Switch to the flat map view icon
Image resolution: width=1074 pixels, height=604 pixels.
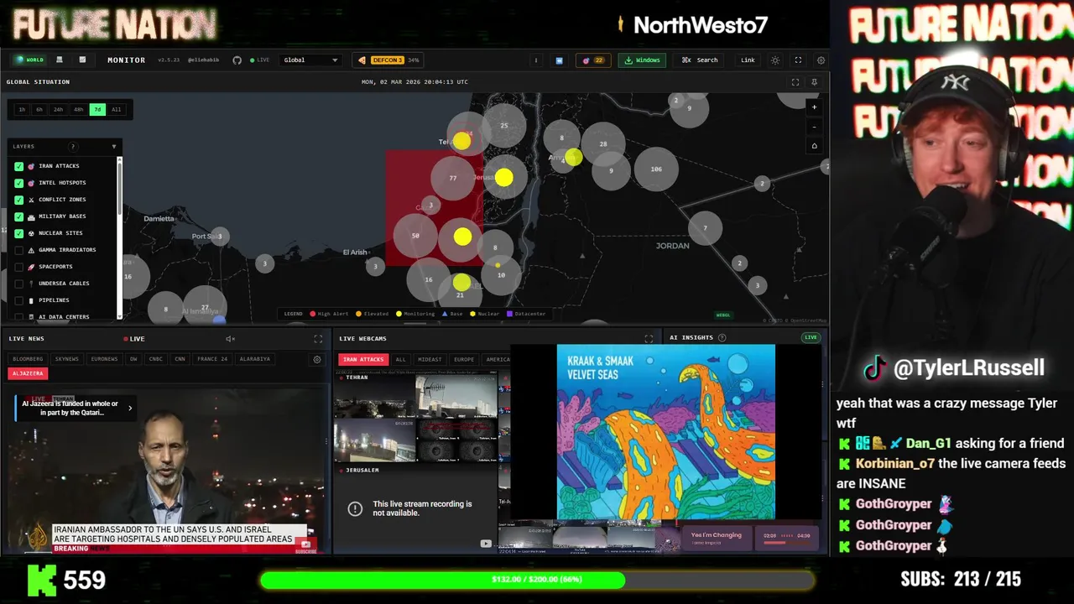tap(60, 60)
